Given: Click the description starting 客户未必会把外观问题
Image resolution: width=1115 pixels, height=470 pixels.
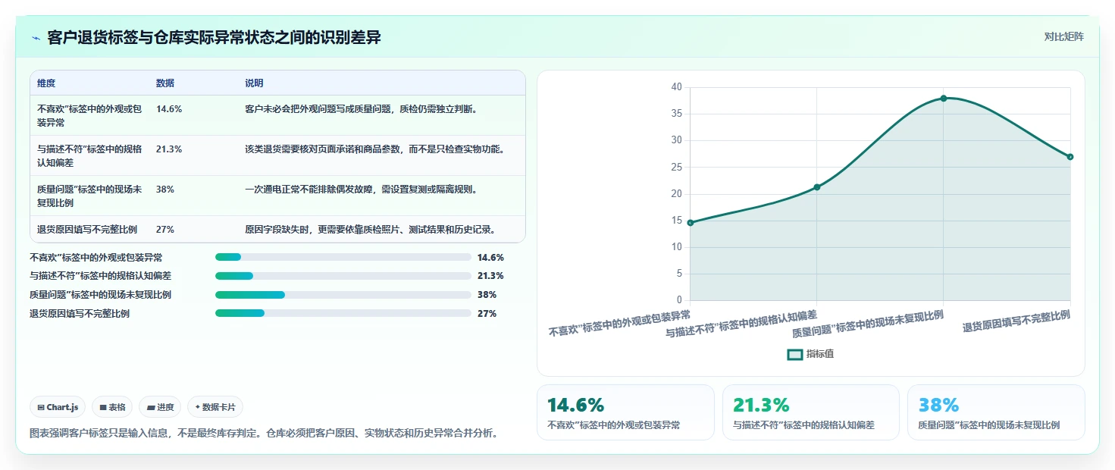Looking at the screenshot, I should click(x=362, y=109).
